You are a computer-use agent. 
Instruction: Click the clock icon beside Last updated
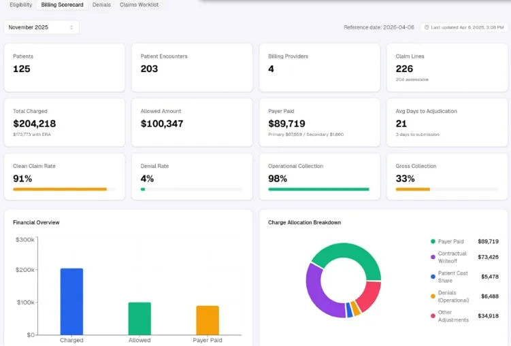[427, 27]
